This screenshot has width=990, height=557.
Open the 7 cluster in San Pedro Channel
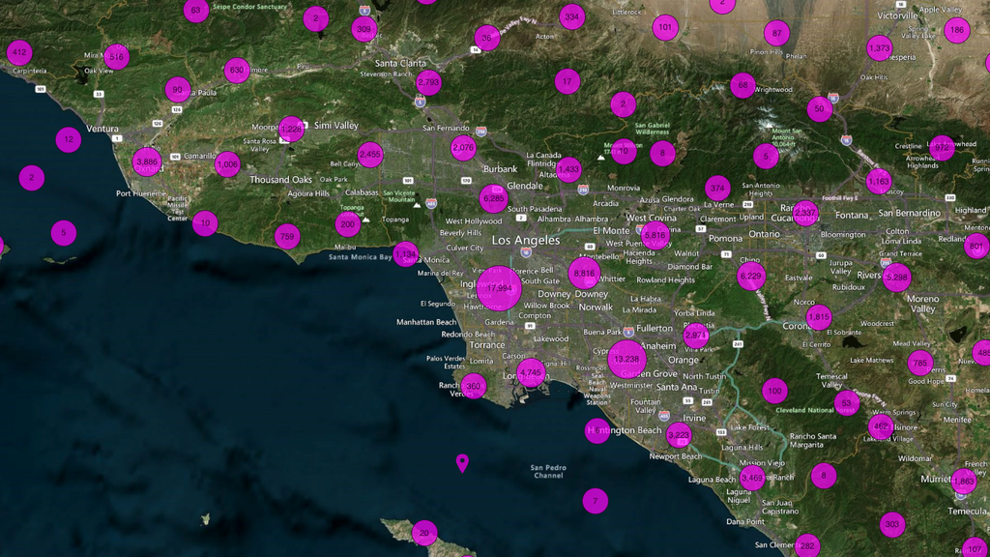point(596,501)
